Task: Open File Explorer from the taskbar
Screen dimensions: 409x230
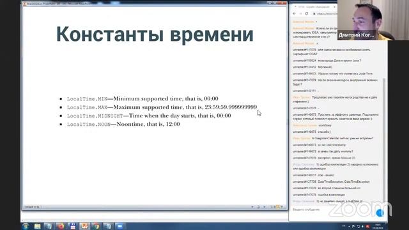Action: (37, 226)
